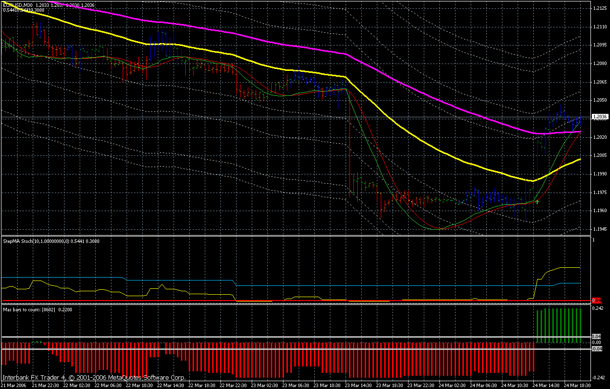Click the 0.242 upper histogram scale value
The height and width of the screenshot is (389, 610).
pos(598,308)
